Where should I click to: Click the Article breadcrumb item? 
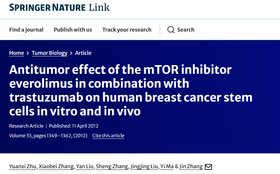(83, 53)
